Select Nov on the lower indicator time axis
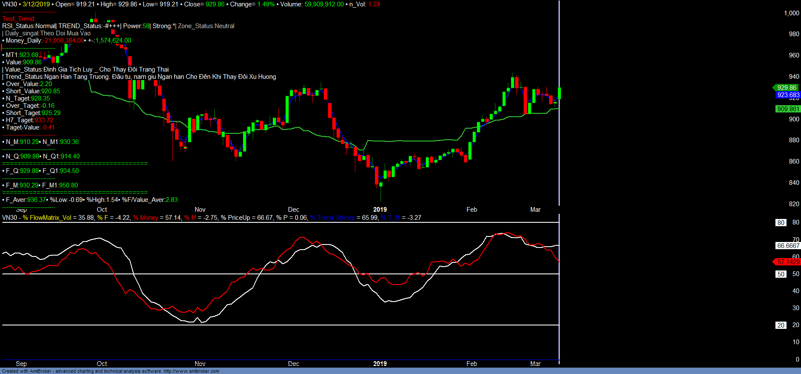Screen dimensions: 801x374 pyautogui.click(x=200, y=364)
